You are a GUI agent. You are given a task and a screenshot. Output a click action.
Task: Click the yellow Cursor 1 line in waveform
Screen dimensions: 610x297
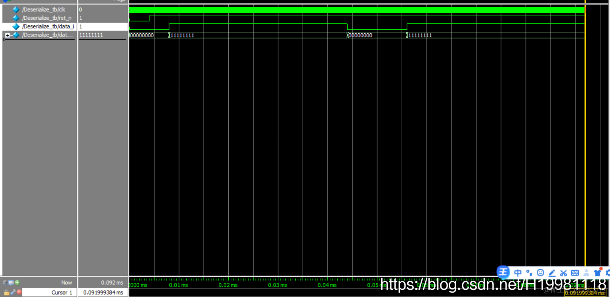585,139
